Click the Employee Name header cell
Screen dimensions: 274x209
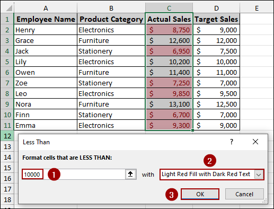pos(46,19)
